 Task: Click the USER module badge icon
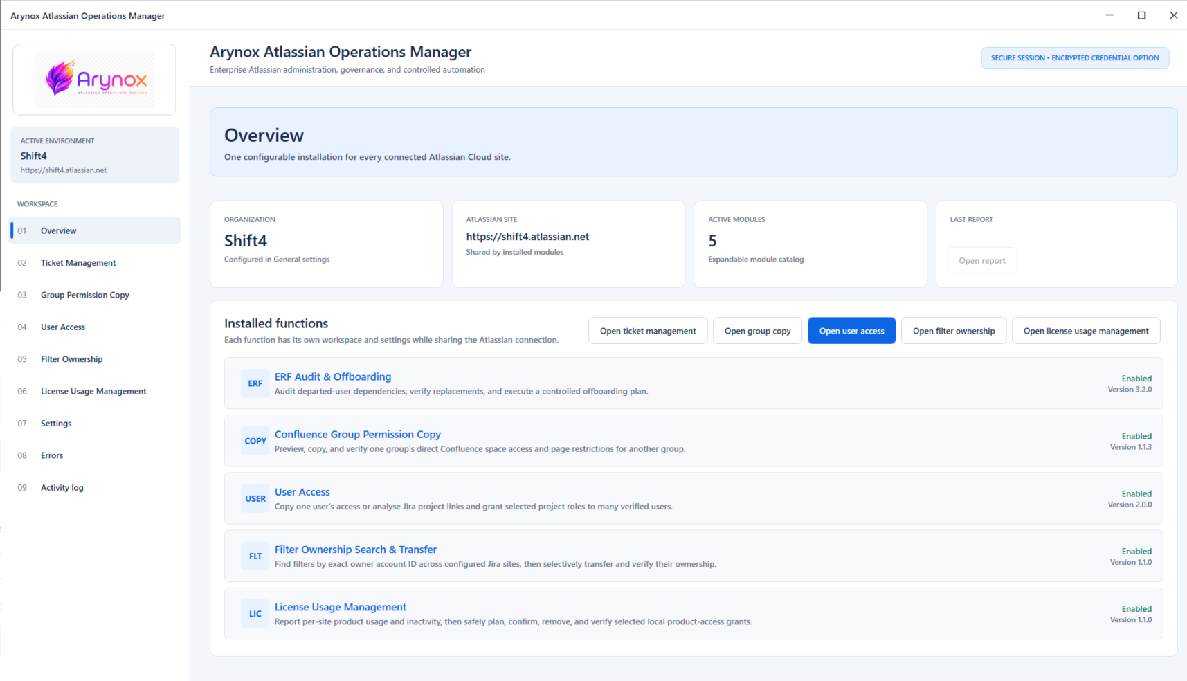pyautogui.click(x=255, y=498)
